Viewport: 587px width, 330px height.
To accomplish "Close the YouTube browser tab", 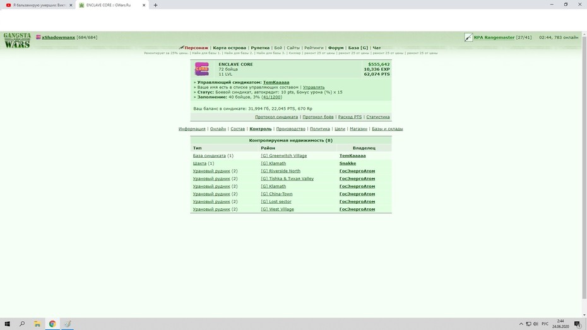I will click(71, 5).
